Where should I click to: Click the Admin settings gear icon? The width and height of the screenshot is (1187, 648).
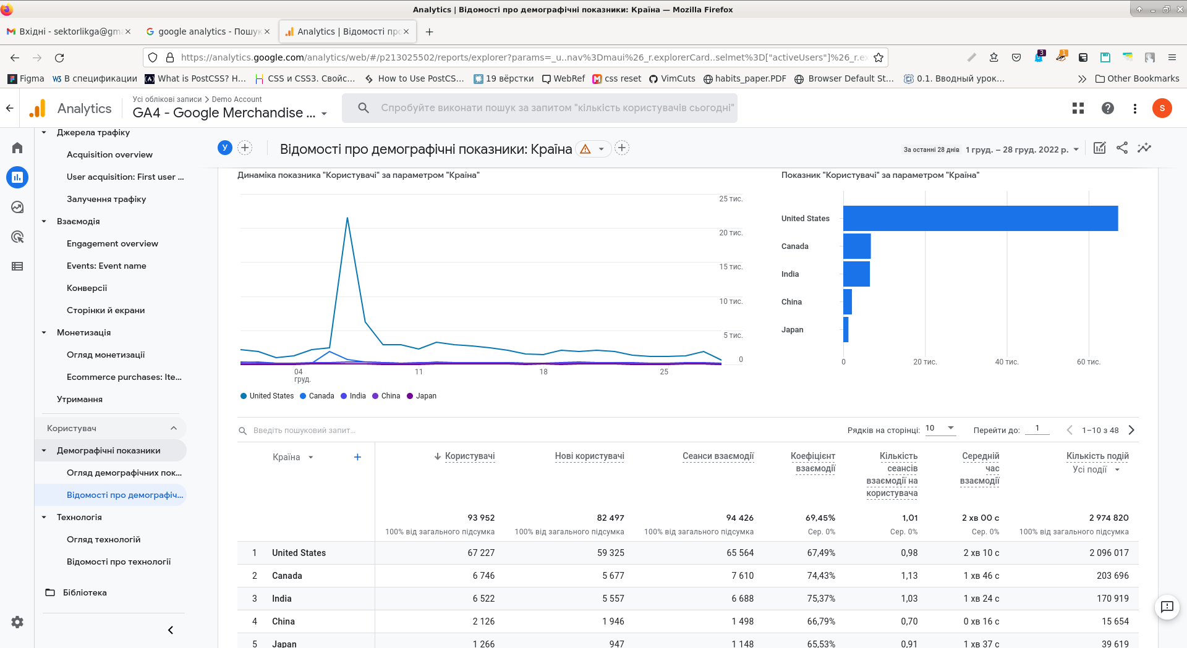(x=17, y=622)
